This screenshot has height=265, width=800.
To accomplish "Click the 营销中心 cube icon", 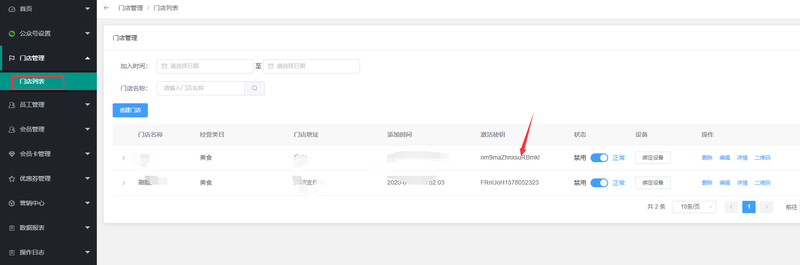I will click(x=12, y=203).
